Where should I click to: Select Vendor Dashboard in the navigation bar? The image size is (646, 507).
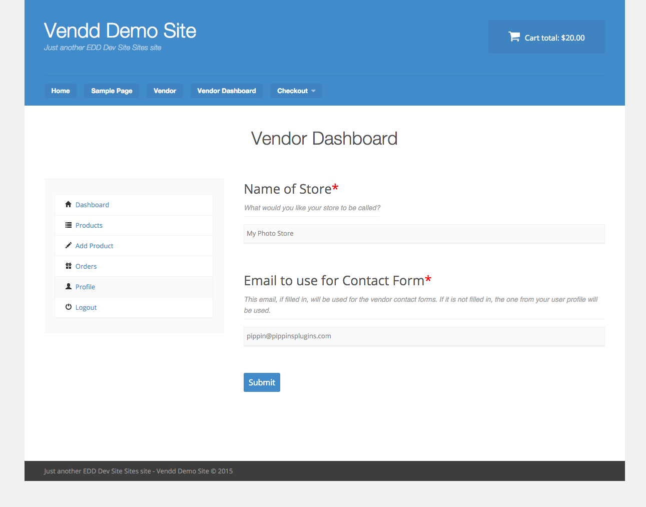(226, 91)
